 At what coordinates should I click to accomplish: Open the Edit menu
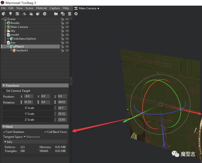pos(11,8)
